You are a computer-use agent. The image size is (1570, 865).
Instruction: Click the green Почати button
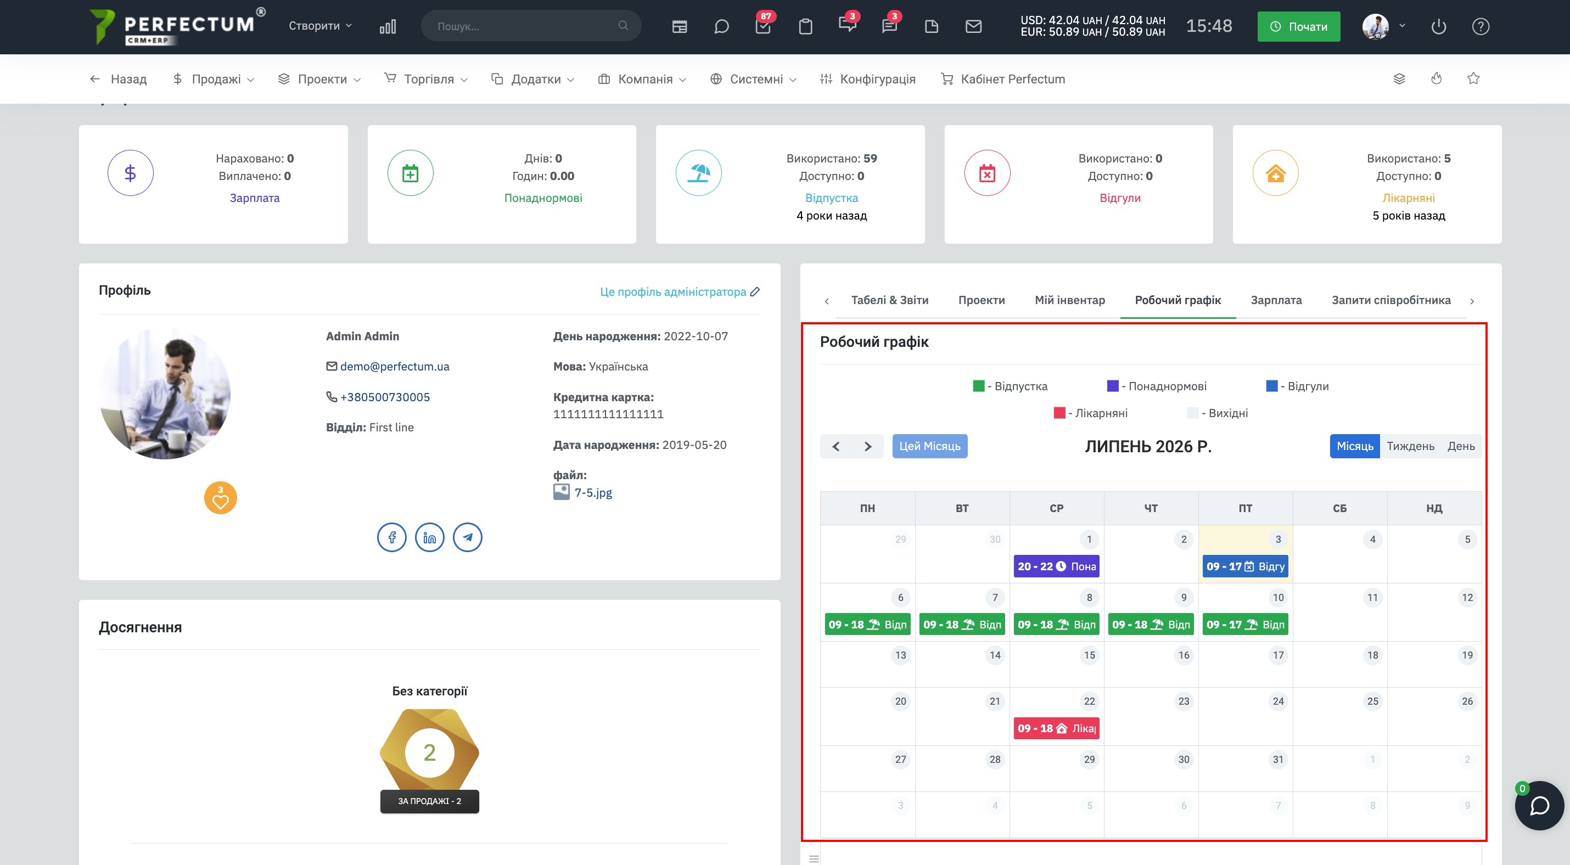point(1298,26)
